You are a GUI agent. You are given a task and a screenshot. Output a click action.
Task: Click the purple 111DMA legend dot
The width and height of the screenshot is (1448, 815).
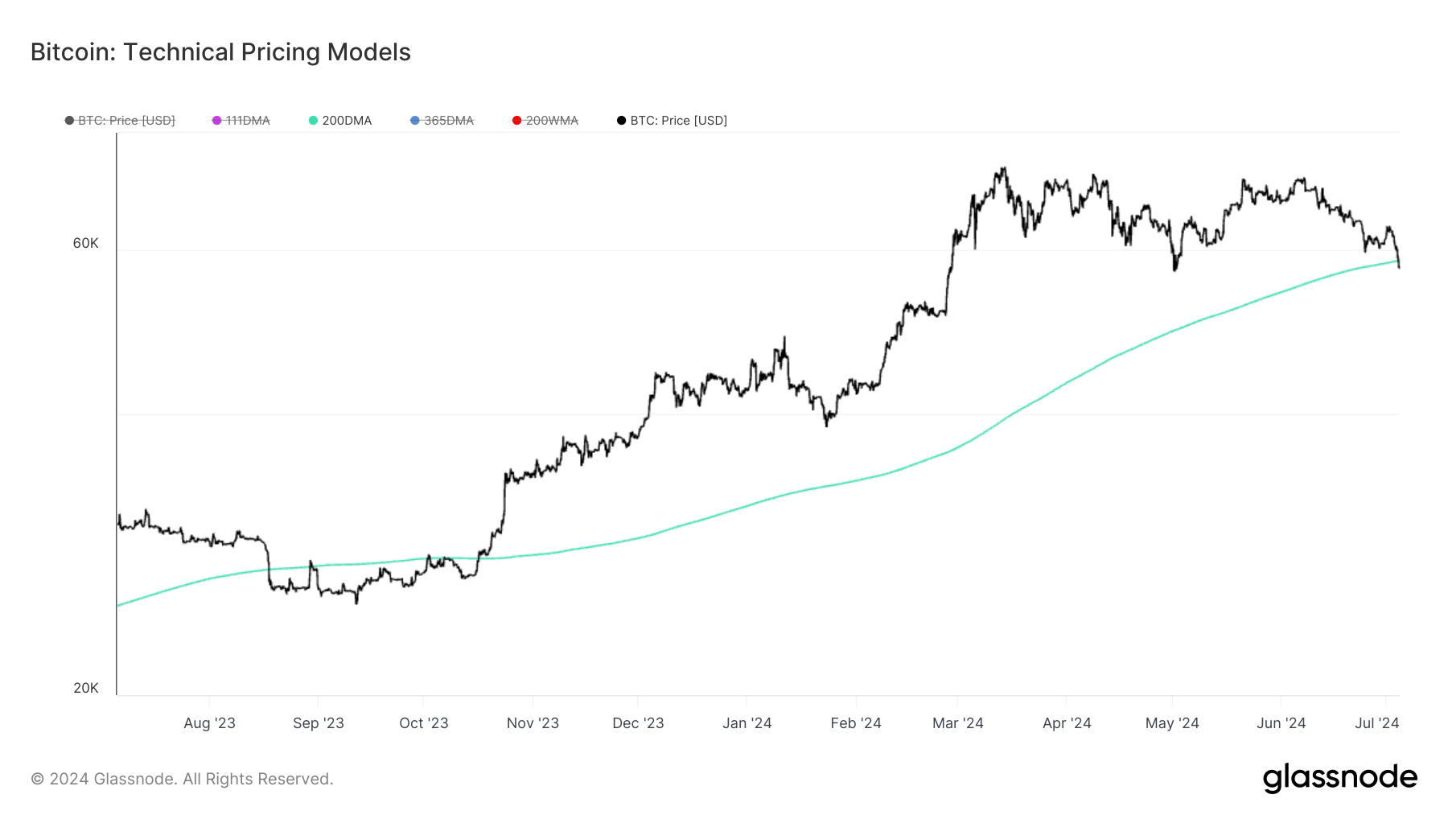point(216,121)
